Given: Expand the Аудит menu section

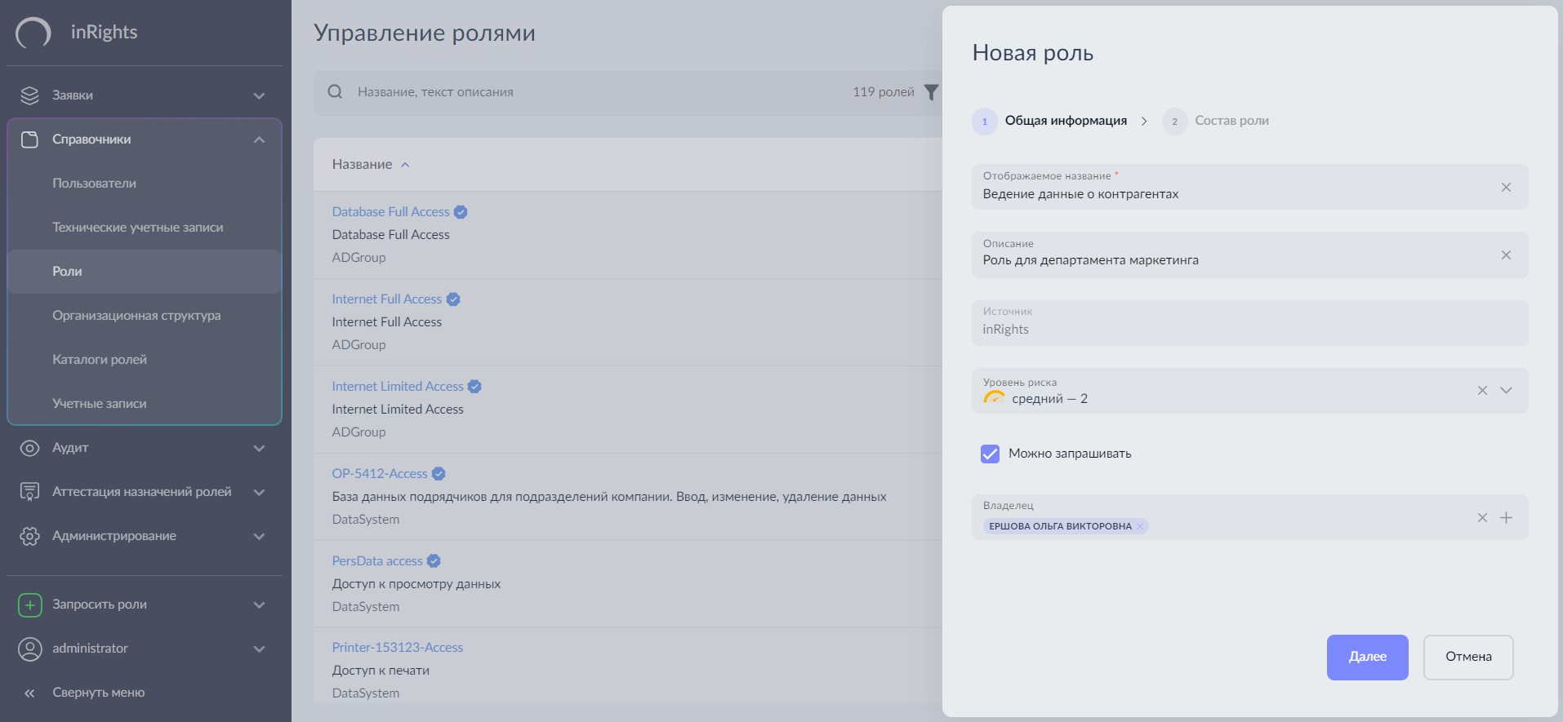Looking at the screenshot, I should pos(259,448).
